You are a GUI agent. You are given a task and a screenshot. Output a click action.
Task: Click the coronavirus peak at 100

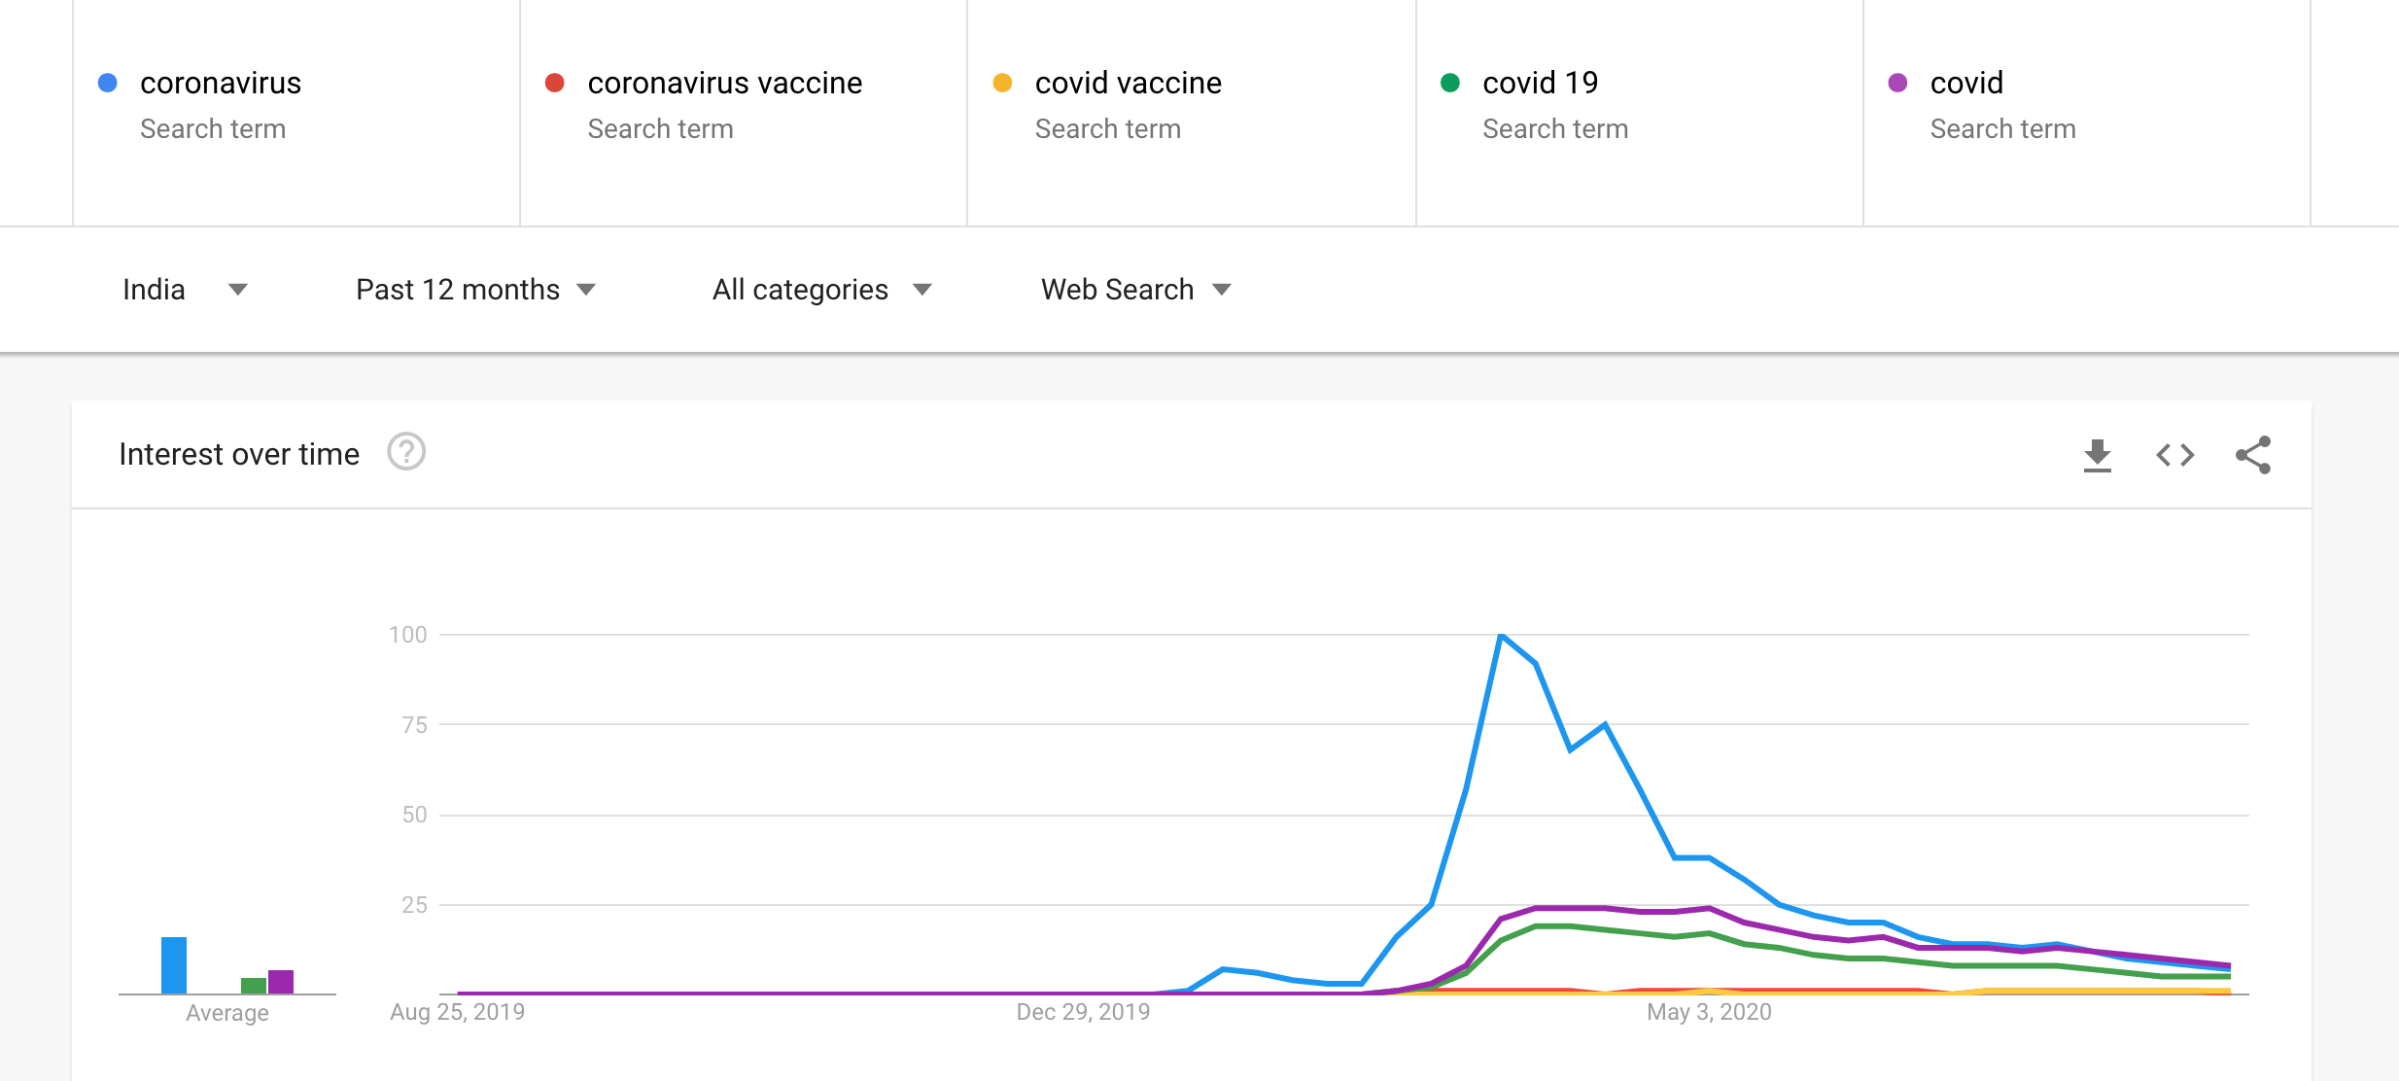click(x=1502, y=636)
